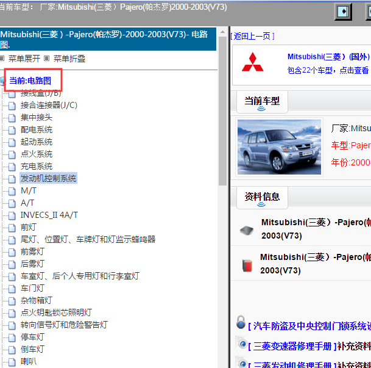
Task: Click document icon beside 前灯
Action: [12, 228]
